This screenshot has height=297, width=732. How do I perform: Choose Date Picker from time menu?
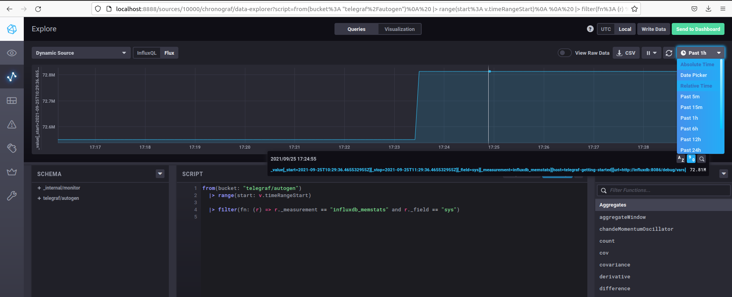point(698,75)
